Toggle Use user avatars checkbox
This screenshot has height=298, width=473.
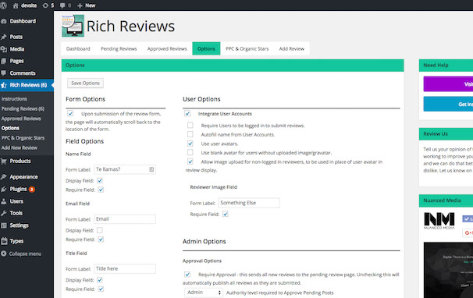[190, 144]
